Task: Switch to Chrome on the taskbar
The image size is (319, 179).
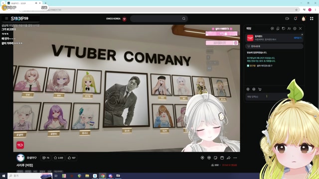Action: point(103,176)
